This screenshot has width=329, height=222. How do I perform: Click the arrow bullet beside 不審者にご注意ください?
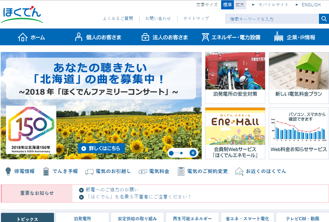pyautogui.click(x=81, y=197)
